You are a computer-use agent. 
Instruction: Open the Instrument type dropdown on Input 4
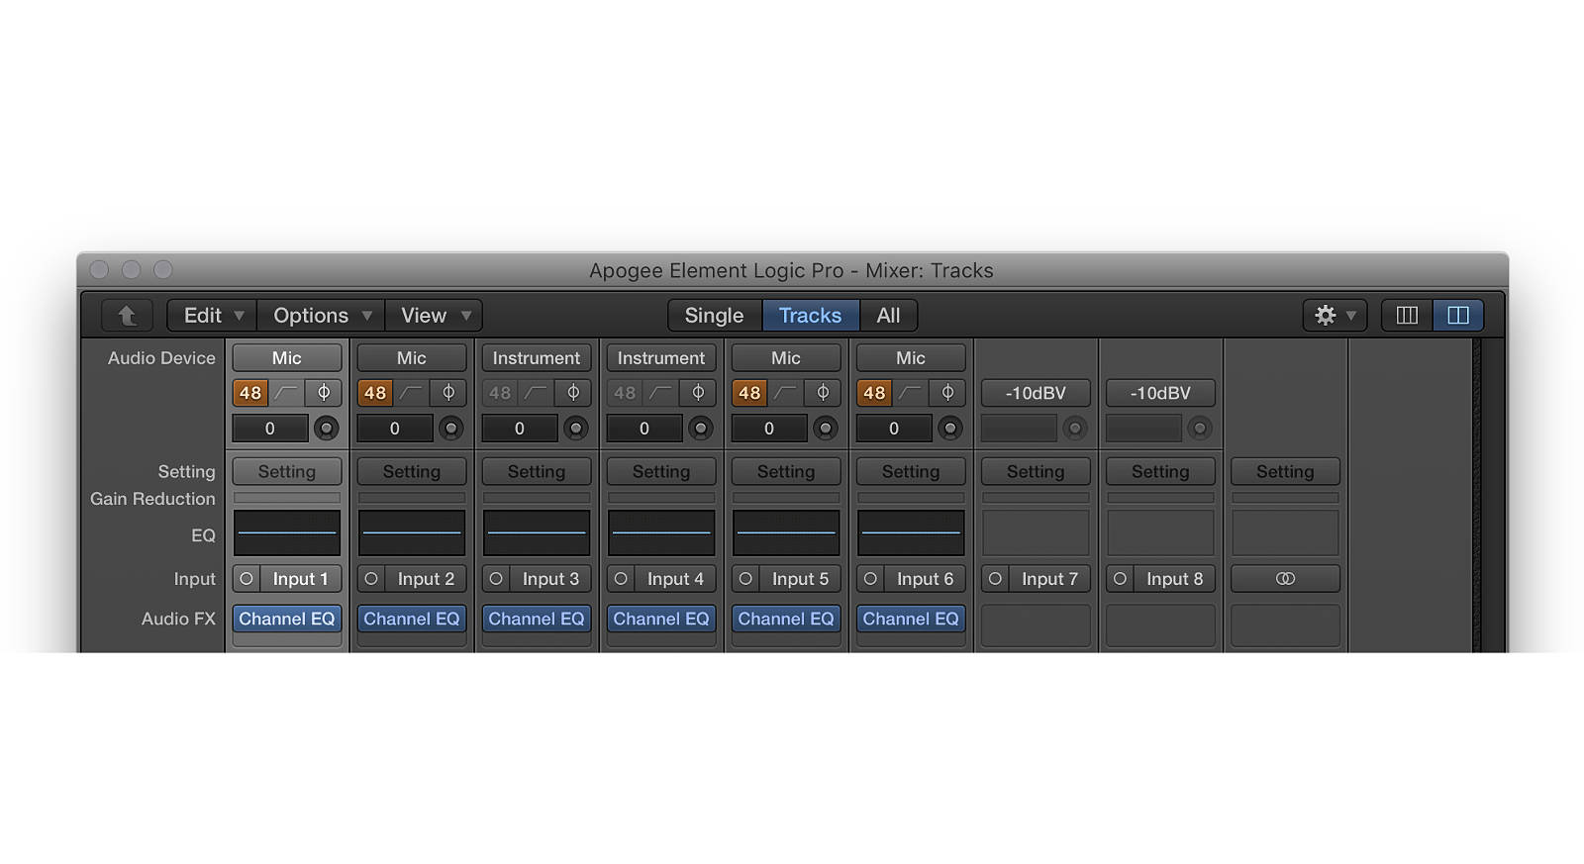(x=661, y=358)
